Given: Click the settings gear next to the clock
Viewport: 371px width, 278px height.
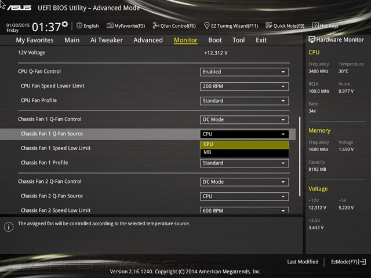Looking at the screenshot, I should (x=64, y=24).
